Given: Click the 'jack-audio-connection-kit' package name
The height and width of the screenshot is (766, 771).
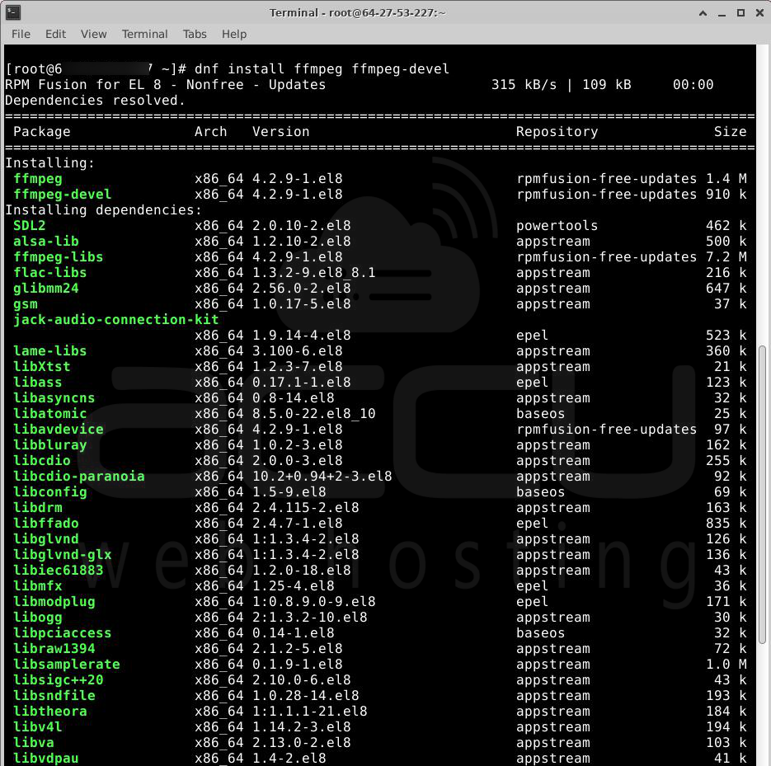Looking at the screenshot, I should [x=116, y=320].
